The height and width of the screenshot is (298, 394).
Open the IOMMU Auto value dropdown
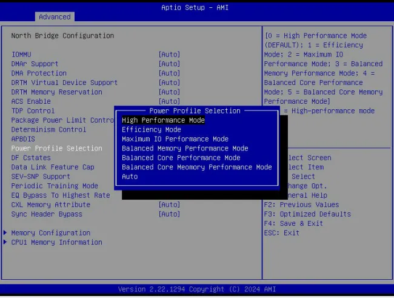pos(169,55)
